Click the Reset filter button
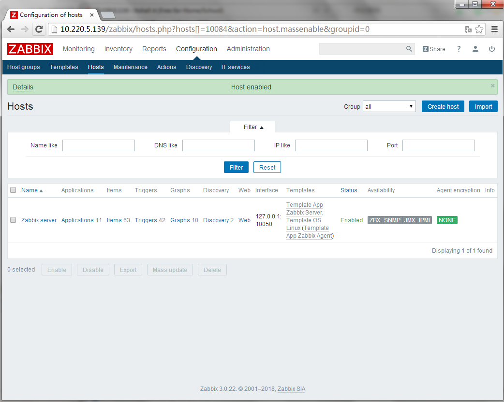Image resolution: width=504 pixels, height=402 pixels. click(267, 167)
